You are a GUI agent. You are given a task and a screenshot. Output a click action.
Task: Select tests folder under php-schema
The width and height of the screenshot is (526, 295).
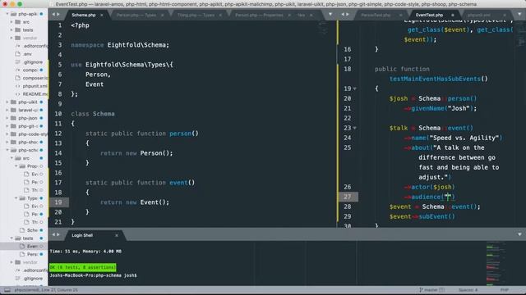point(28,238)
